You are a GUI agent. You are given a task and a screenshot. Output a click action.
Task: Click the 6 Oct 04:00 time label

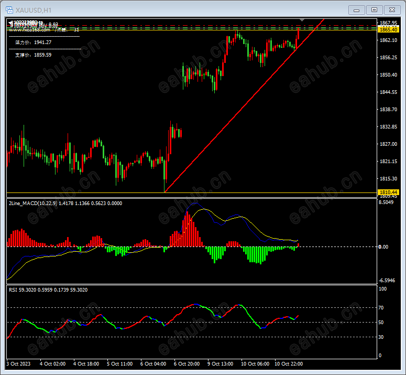tap(153, 364)
